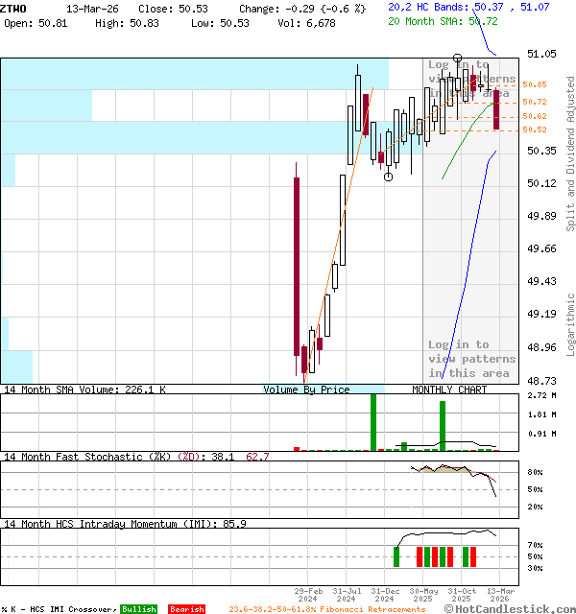The image size is (576, 614).
Task: Click the first green IMI momentum bar
Action: pos(396,556)
